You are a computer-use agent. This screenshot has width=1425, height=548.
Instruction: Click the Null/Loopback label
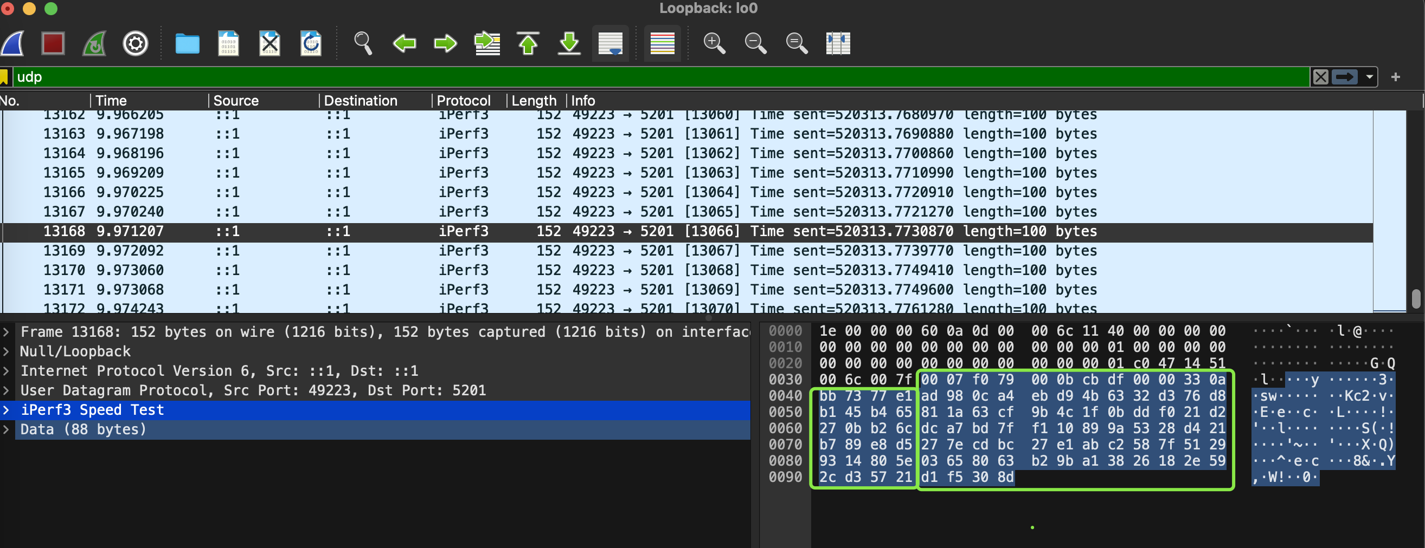(75, 351)
